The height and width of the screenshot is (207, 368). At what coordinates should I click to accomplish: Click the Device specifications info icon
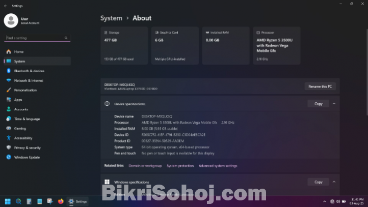tap(107, 104)
